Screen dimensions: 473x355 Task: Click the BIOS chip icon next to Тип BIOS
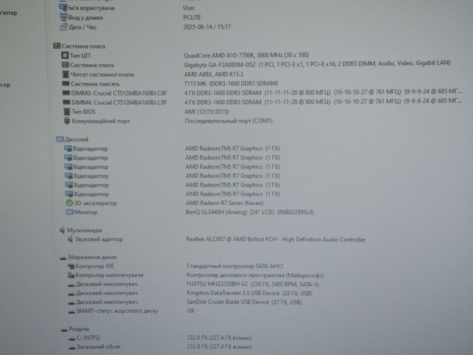67,111
